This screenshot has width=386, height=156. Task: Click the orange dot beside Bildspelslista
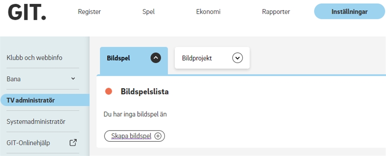[108, 92]
